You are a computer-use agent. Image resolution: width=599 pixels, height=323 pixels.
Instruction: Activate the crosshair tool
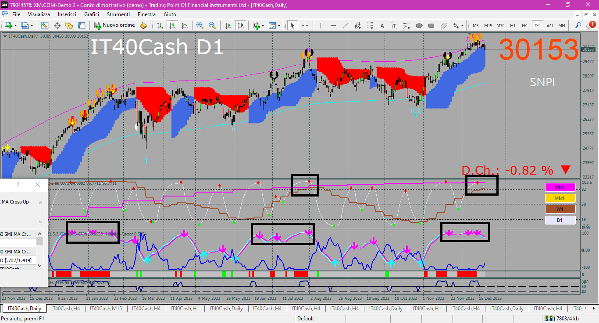[x=305, y=25]
